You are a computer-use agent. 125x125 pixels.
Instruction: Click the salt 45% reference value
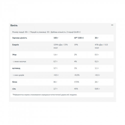[x=76, y=89]
